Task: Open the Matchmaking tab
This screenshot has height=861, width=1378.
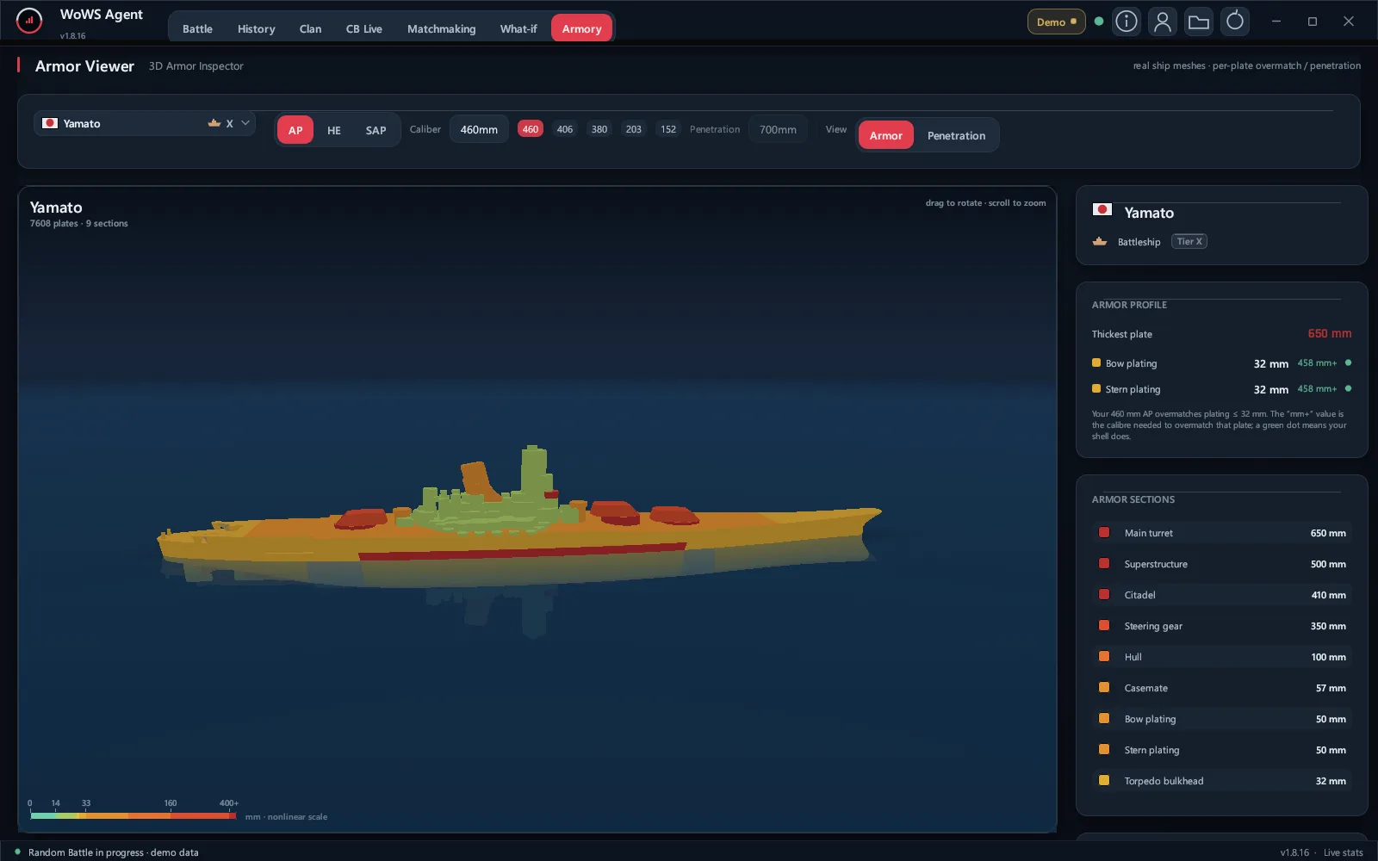Action: click(441, 28)
